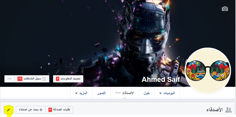Open the حول tab

pos(147,93)
